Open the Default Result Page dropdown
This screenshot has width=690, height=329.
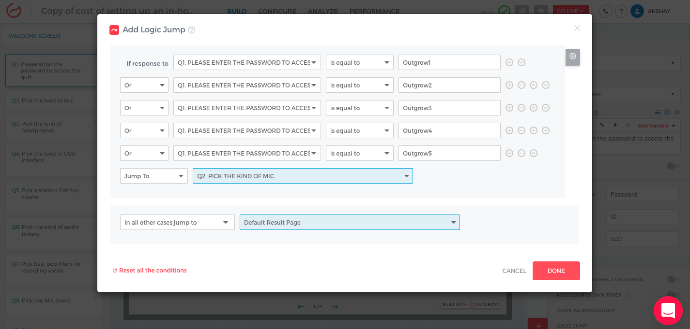[x=350, y=222]
